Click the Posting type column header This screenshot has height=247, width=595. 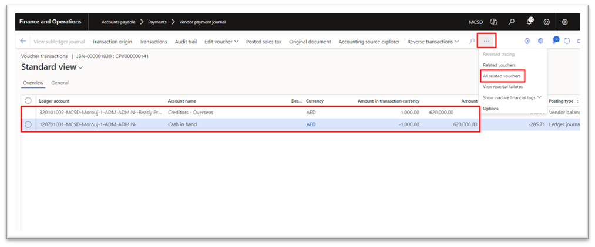coord(561,101)
